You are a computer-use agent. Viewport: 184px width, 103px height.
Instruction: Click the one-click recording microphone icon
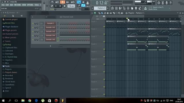coord(167,3)
